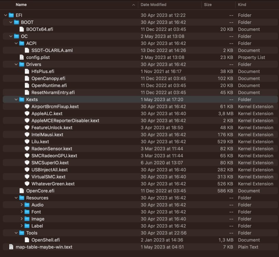Click the Font folder icon
This screenshot has width=279, height=257.
(27, 212)
